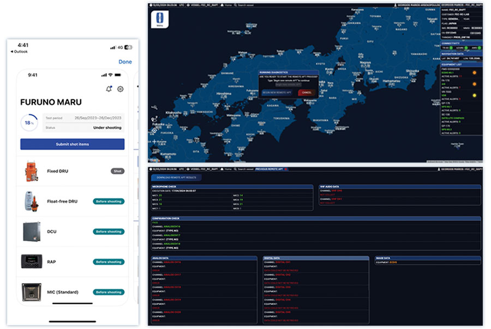The width and height of the screenshot is (491, 329).
Task: Click the orange status dot for AIS equipment
Action: (x=475, y=84)
